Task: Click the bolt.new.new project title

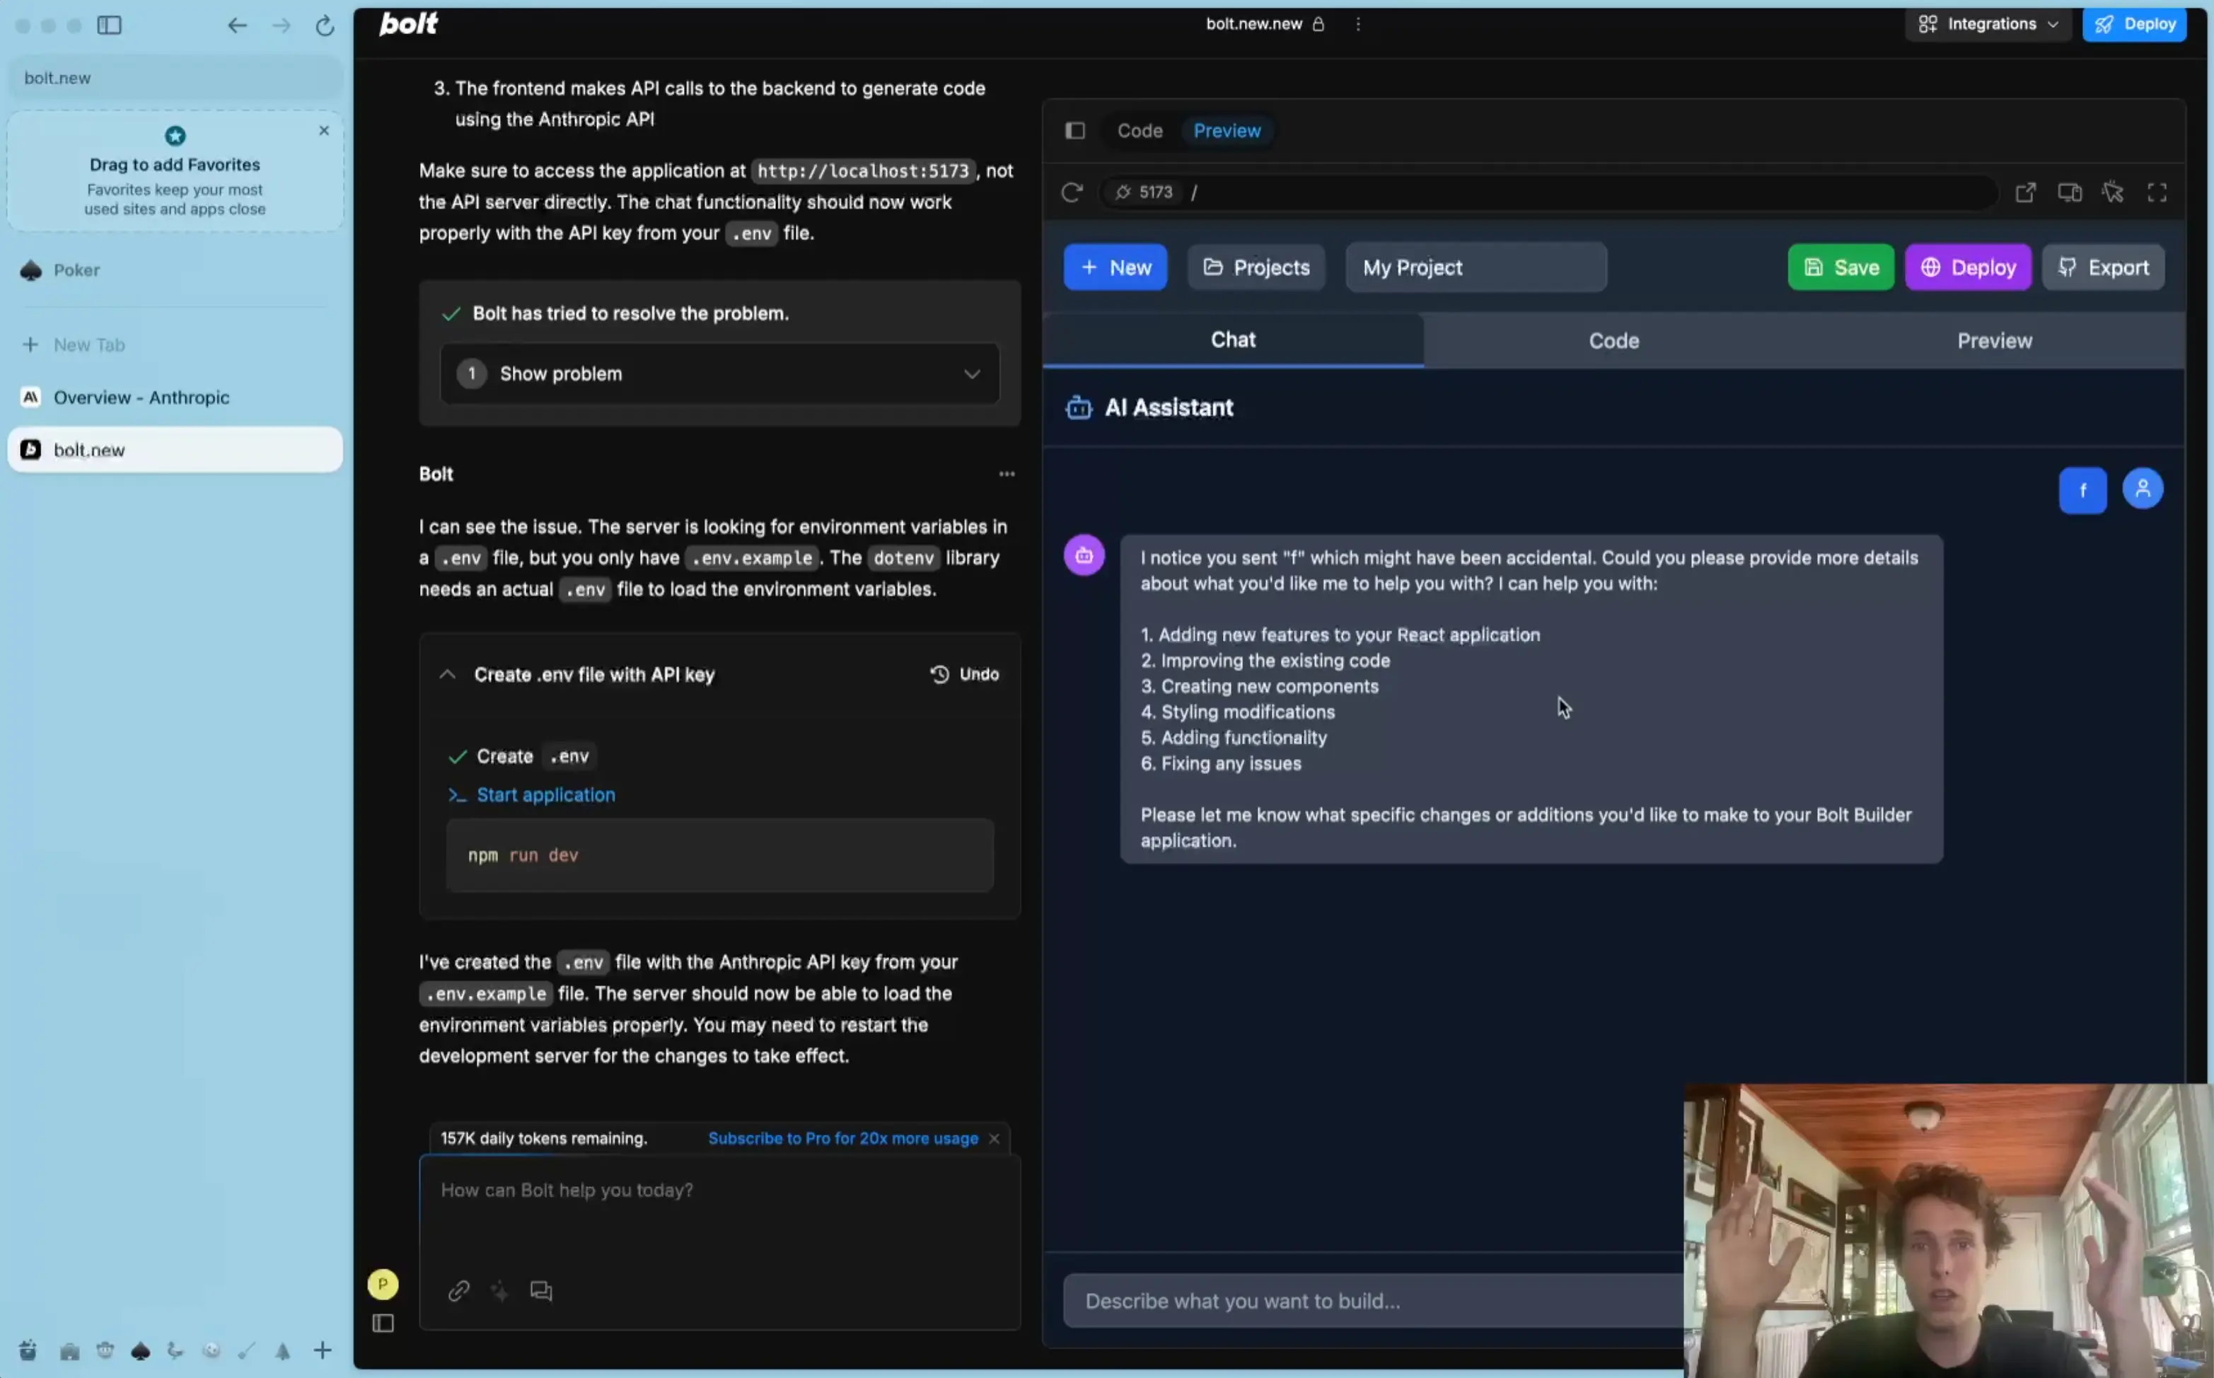Action: 1253,25
